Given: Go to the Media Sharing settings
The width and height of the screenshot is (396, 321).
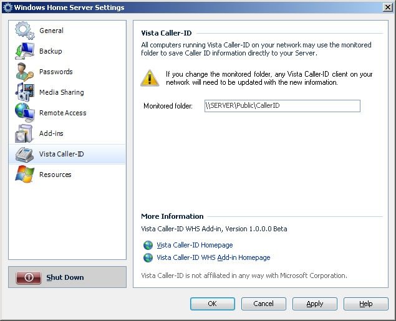Looking at the screenshot, I should tap(62, 92).
